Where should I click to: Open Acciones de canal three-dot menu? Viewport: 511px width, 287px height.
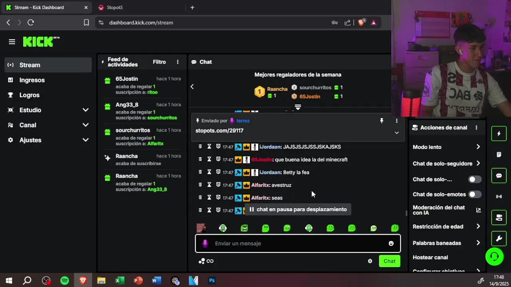476,128
